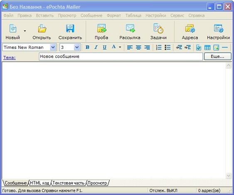
Task: Open the font color arrow beside A
Action: point(120,47)
